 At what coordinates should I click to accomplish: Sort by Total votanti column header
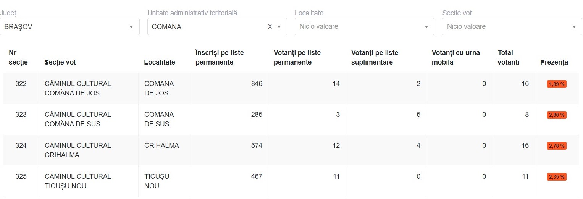[509, 57]
